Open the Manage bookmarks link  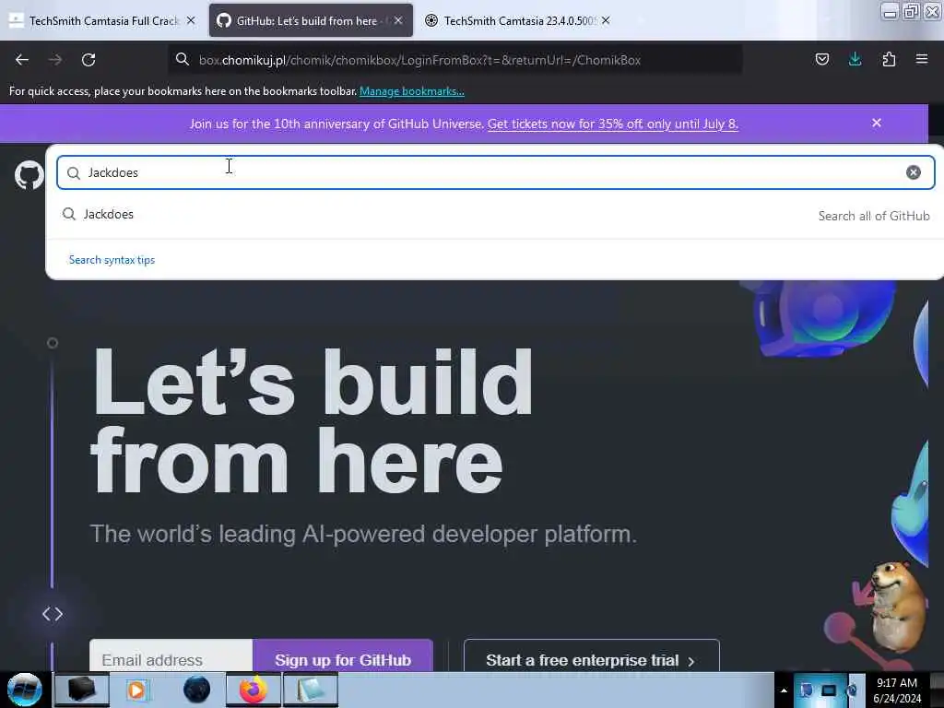click(412, 91)
